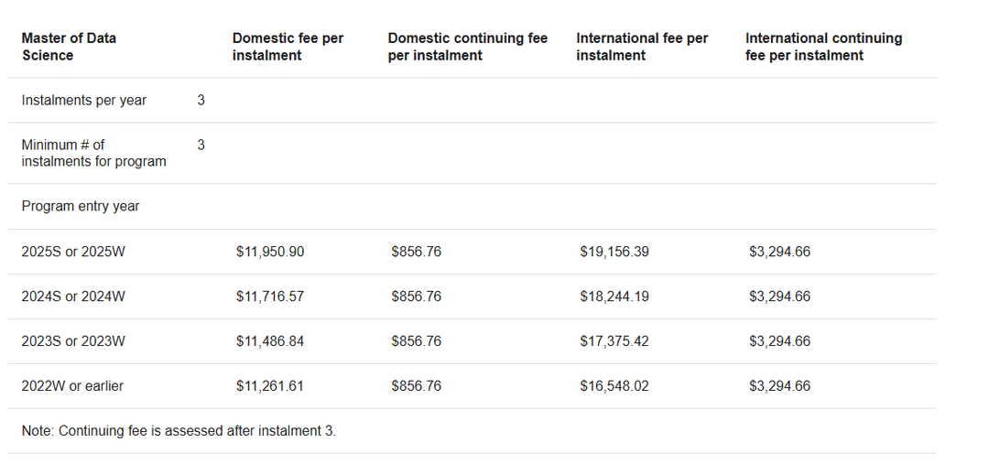The image size is (989, 475).
Task: Click the "2025S or 2025W" row label
Action: point(73,252)
